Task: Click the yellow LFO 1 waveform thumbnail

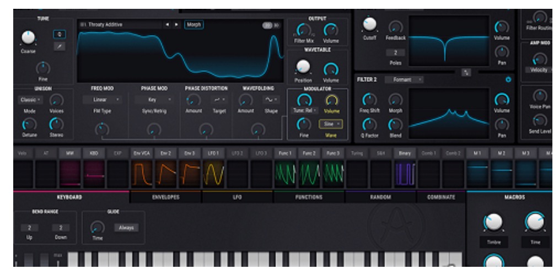Action: (x=213, y=174)
